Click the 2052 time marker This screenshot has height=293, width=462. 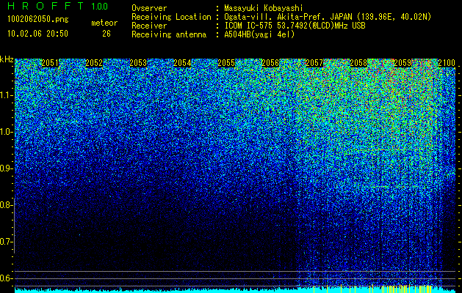94,63
